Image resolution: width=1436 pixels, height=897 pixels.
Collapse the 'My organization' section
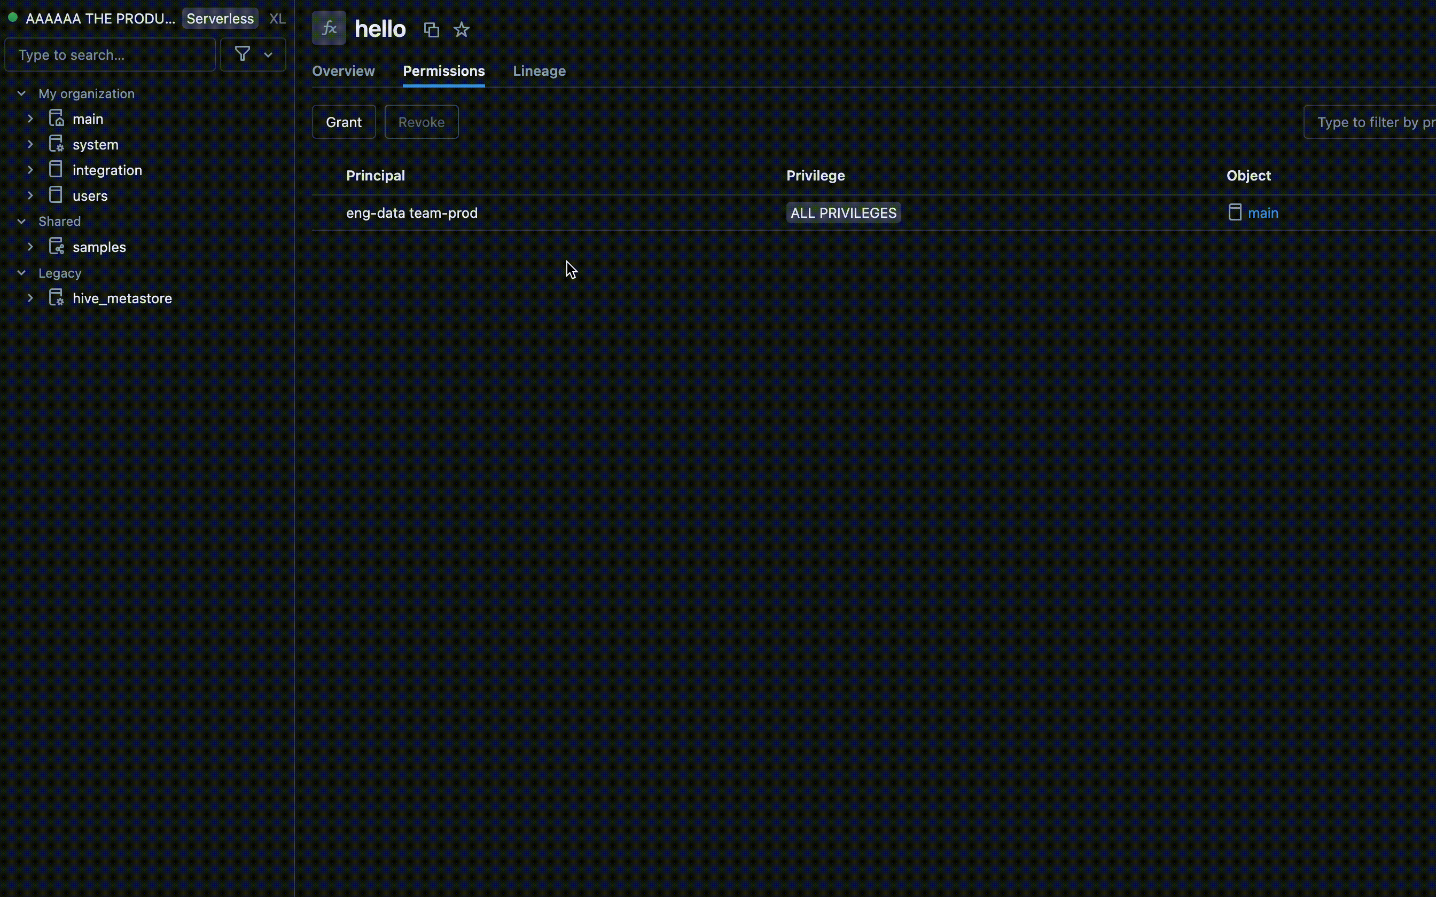pos(21,93)
